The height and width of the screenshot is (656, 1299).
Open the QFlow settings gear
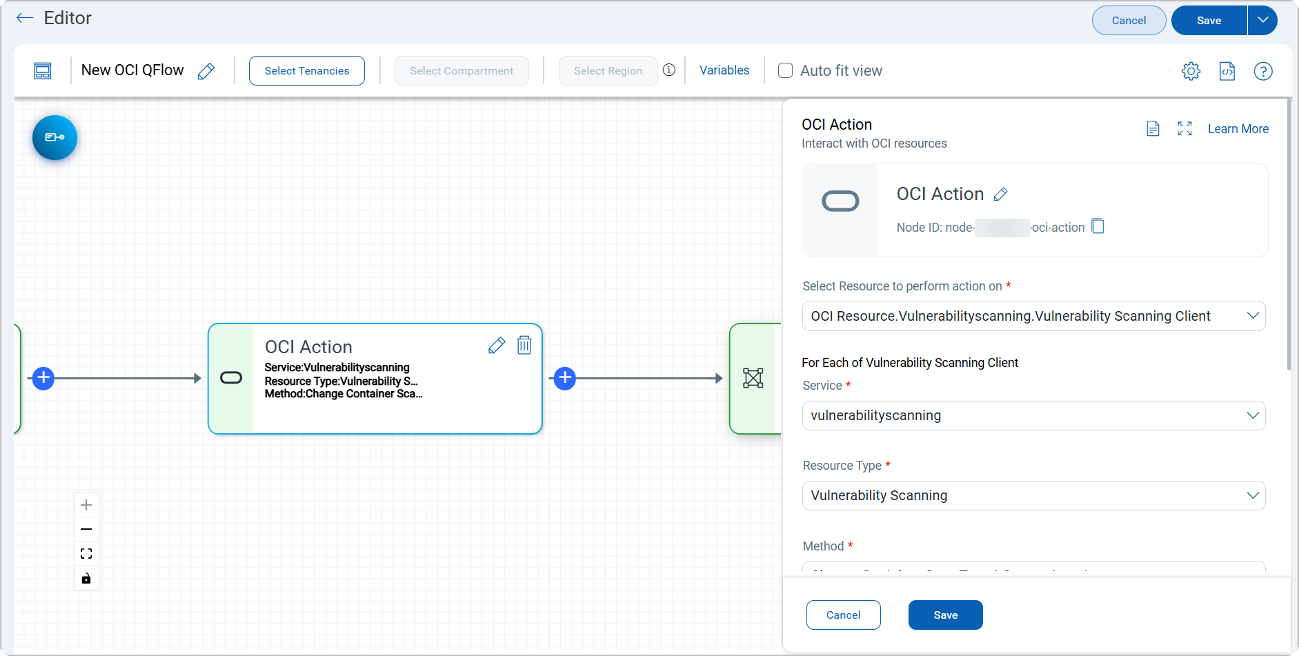tap(1191, 71)
